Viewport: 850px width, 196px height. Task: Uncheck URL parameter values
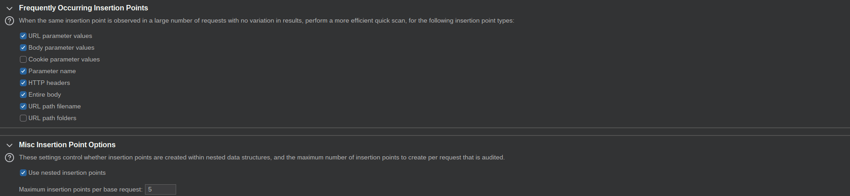(x=23, y=36)
